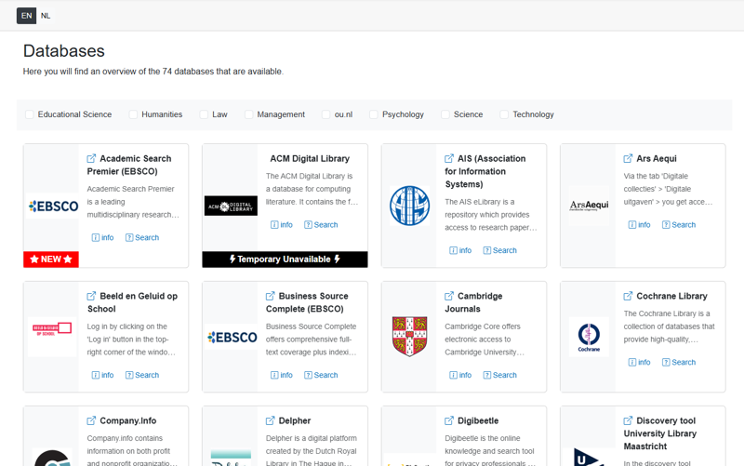Click info icon under Cambridge Journals
The image size is (744, 466).
[x=454, y=375]
